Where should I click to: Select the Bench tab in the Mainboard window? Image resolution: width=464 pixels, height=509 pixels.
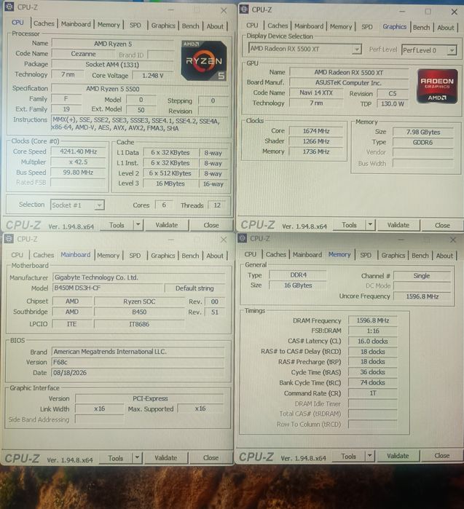[190, 256]
